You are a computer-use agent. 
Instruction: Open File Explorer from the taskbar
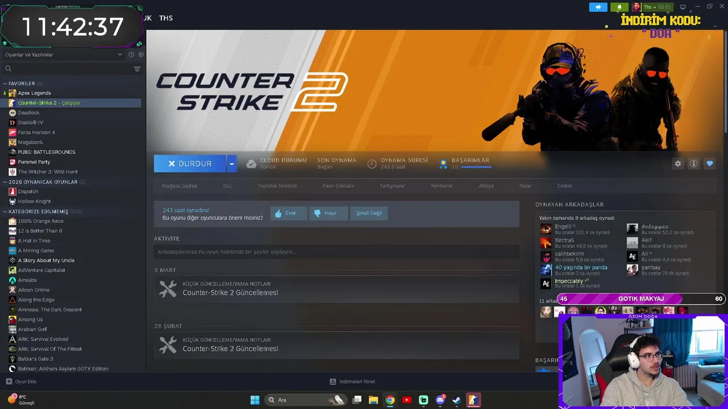[373, 400]
